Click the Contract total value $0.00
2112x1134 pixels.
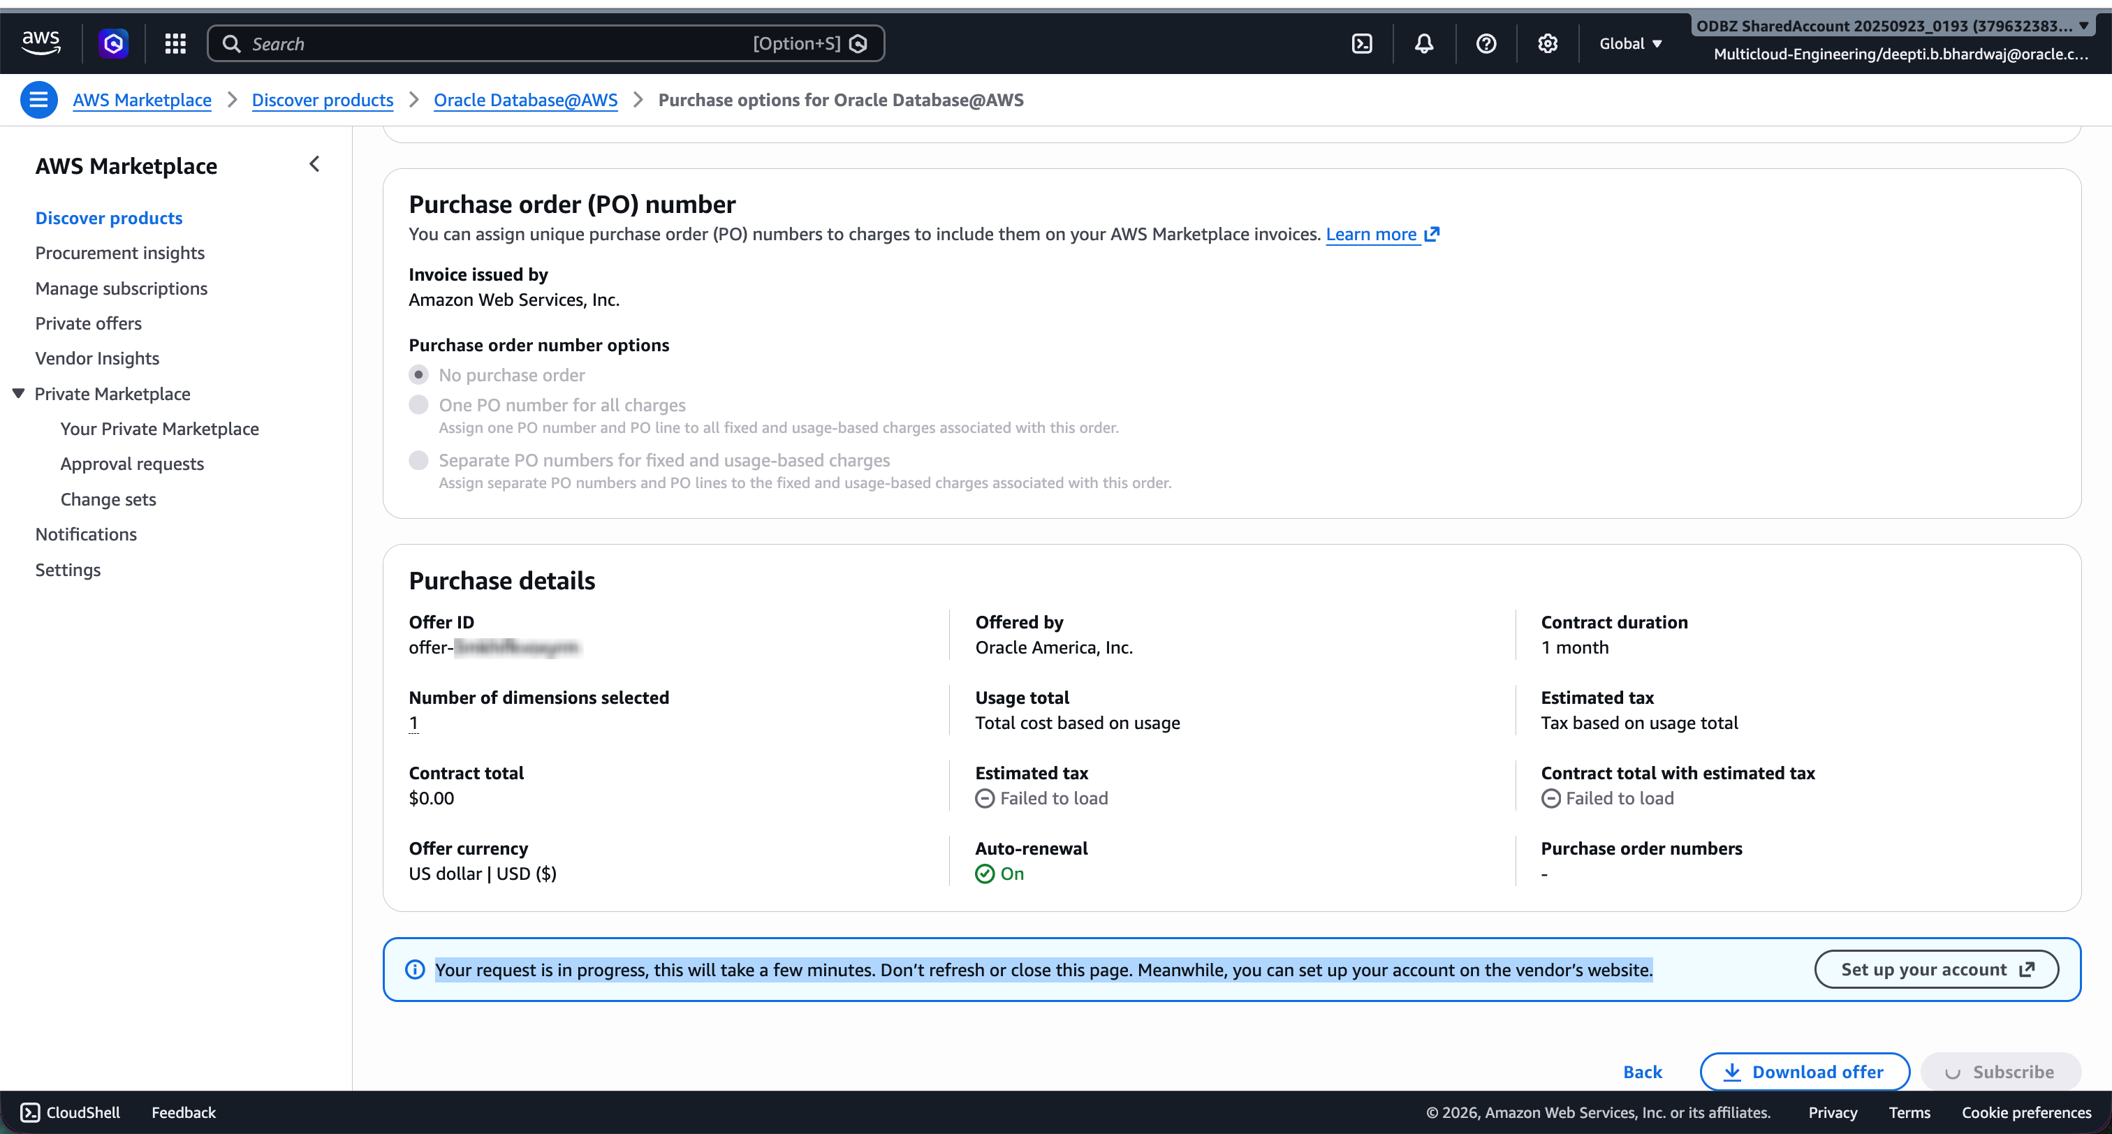tap(431, 798)
